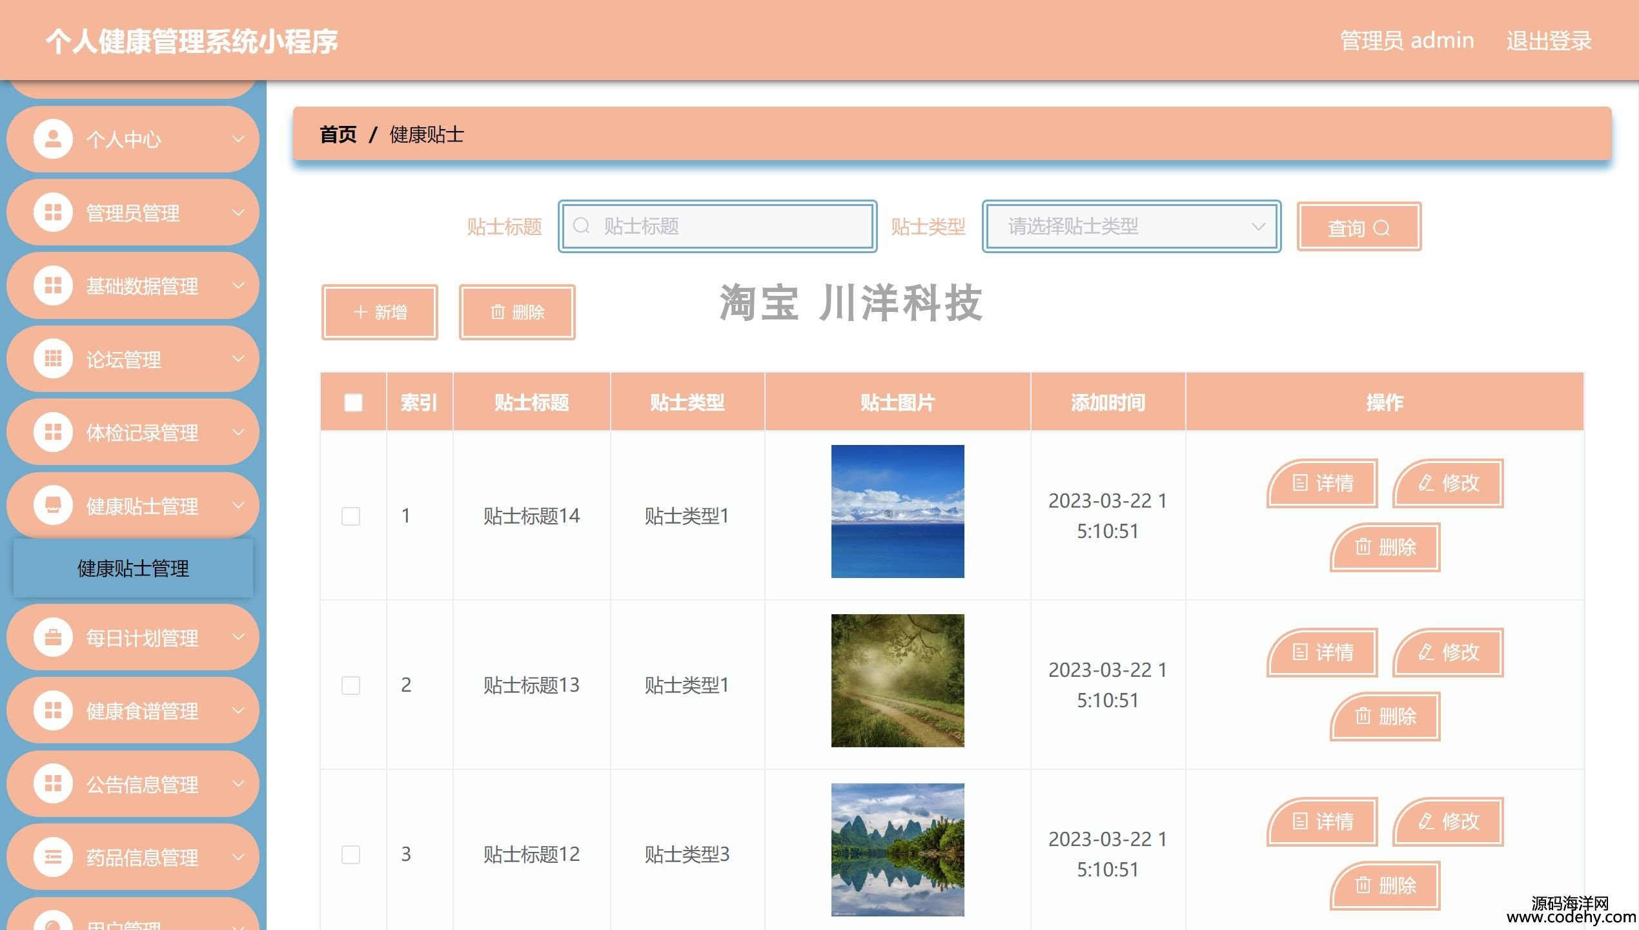Click the 修改 pencil icon for 贴士标题14
Viewport: 1639px width, 930px height.
pyautogui.click(x=1425, y=483)
